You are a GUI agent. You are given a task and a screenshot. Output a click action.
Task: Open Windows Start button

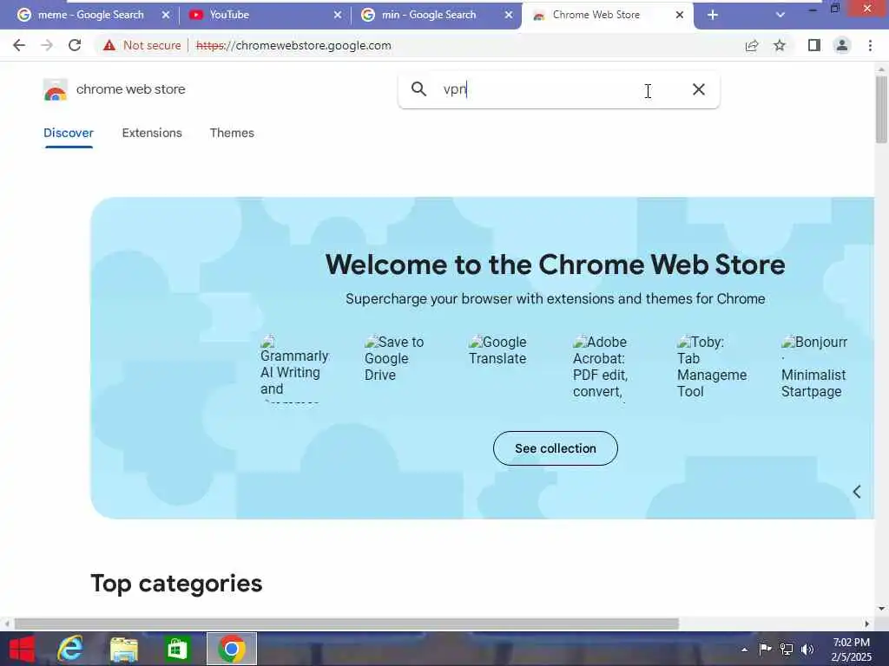click(x=22, y=649)
